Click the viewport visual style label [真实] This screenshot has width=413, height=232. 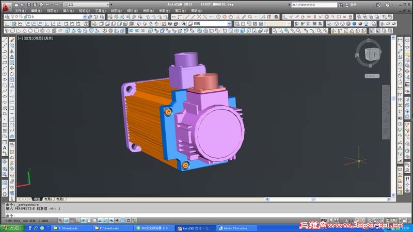click(49, 38)
